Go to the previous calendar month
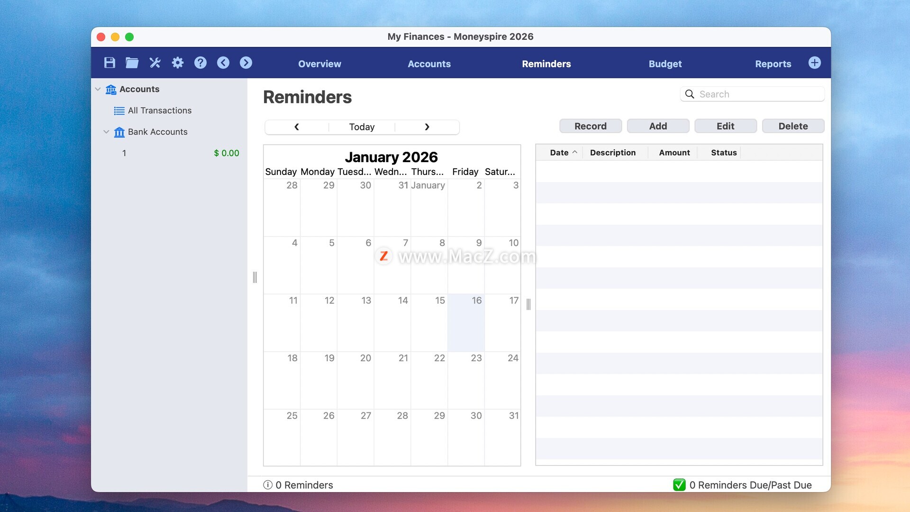The width and height of the screenshot is (910, 512). click(297, 127)
